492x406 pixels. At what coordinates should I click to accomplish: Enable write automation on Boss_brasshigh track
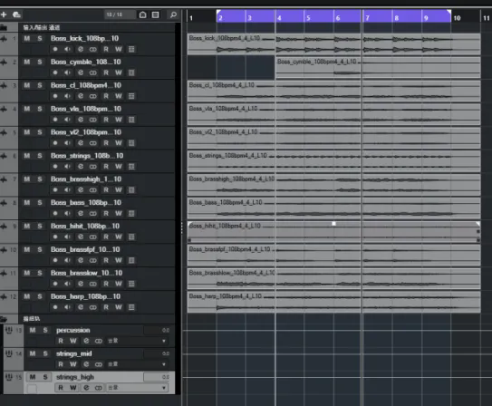pos(119,189)
